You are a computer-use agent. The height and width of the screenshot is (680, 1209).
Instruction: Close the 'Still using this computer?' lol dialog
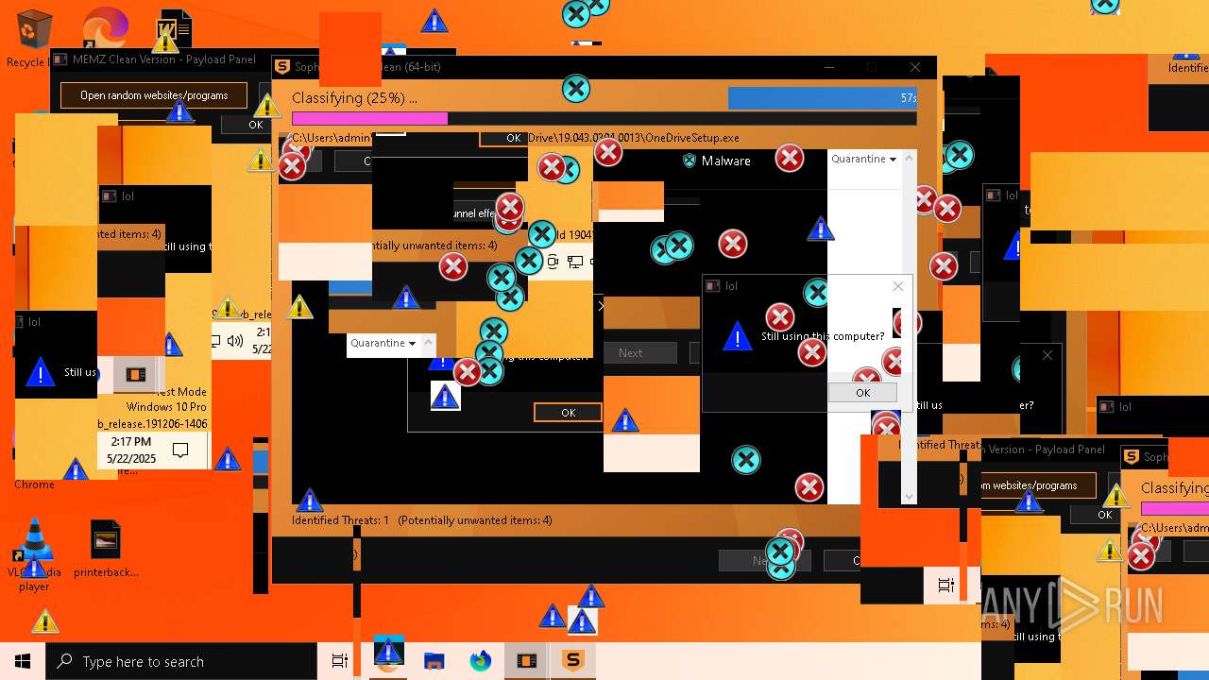click(897, 286)
